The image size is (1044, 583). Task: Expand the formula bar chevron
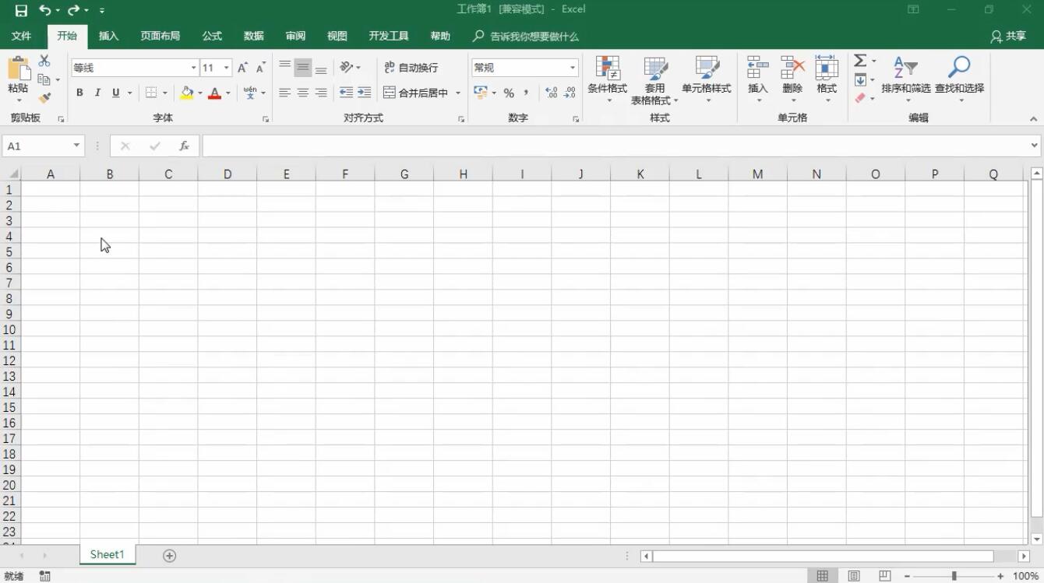coord(1035,146)
